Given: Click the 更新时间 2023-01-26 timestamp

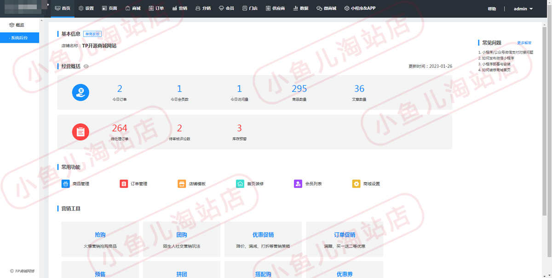Looking at the screenshot, I should [x=430, y=66].
